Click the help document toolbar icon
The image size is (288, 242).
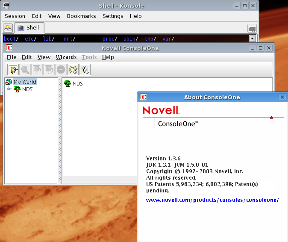pos(85,70)
